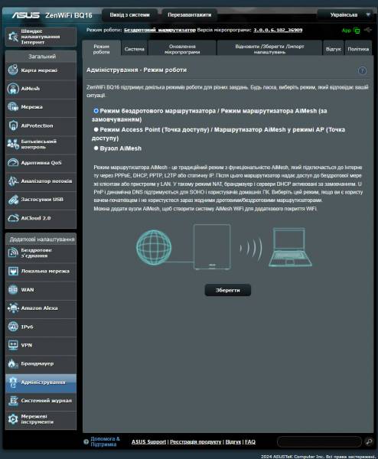Open AiMesh sidebar icon
The image size is (378, 459).
(x=13, y=89)
